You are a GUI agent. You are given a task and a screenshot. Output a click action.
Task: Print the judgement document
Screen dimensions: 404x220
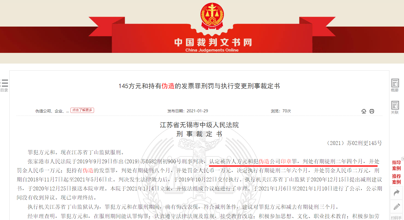tap(372, 111)
